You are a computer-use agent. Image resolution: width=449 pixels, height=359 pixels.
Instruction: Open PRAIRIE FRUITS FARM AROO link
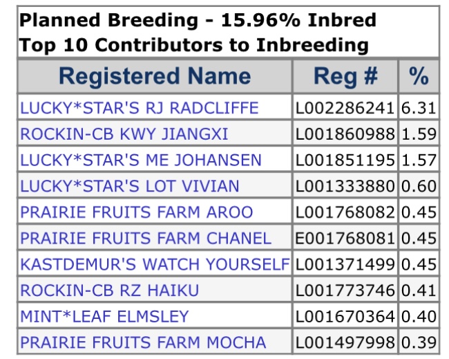pos(137,212)
